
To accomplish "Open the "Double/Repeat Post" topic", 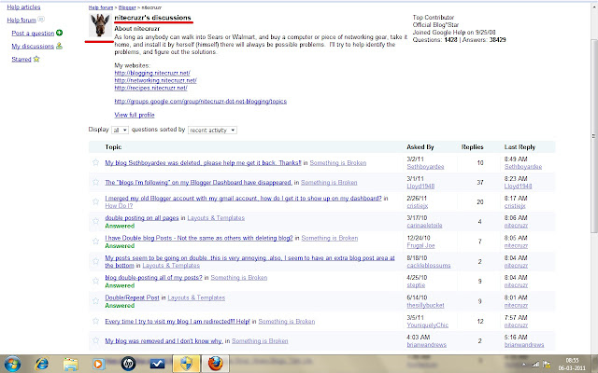I will (x=132, y=297).
